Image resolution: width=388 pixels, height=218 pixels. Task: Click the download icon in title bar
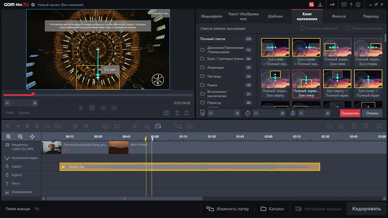pyautogui.click(x=320, y=5)
